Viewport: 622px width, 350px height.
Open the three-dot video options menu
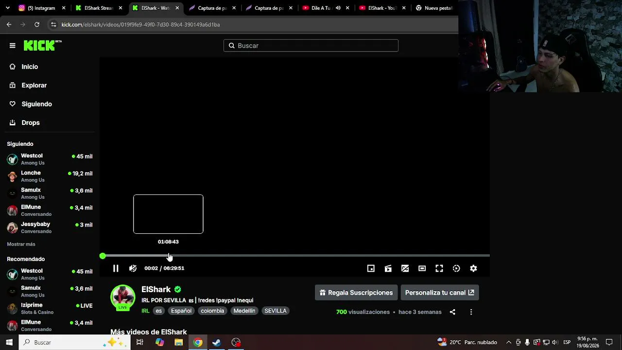pyautogui.click(x=471, y=312)
